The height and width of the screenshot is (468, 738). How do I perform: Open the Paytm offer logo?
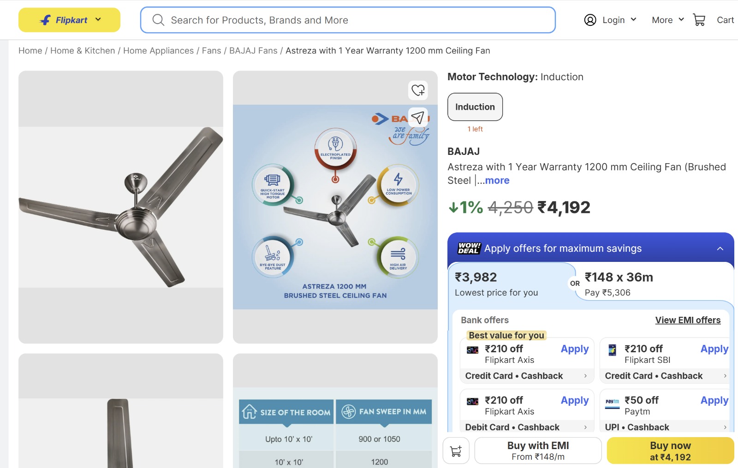[612, 402]
